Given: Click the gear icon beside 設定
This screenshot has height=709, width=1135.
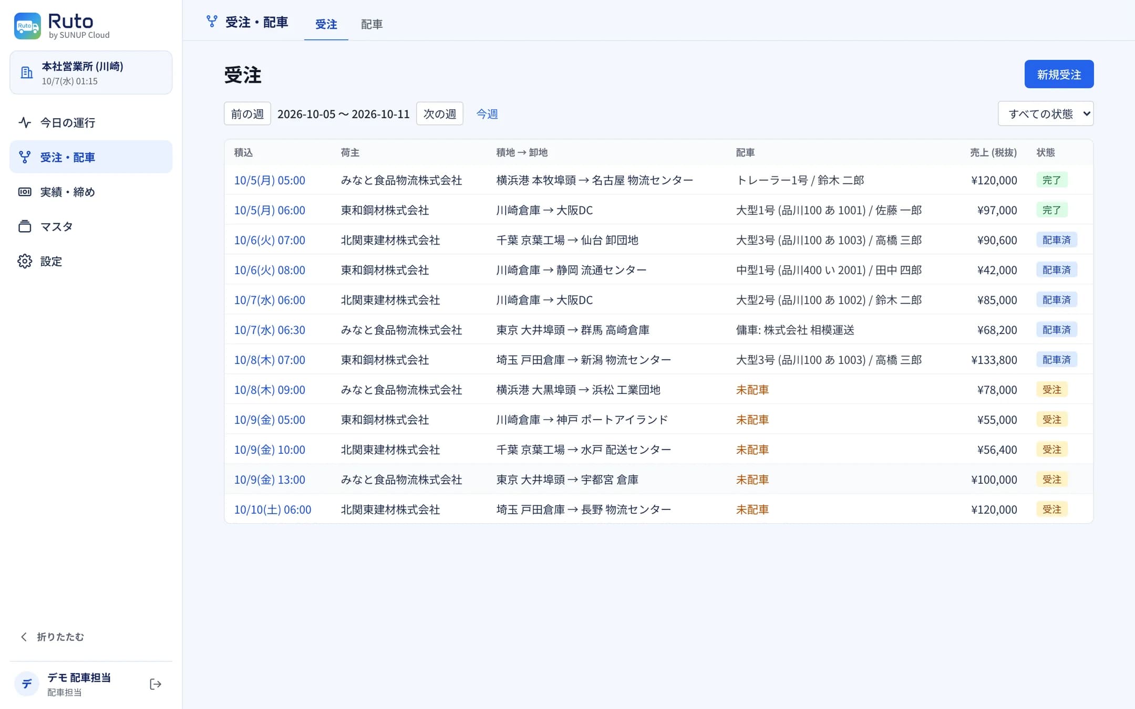Looking at the screenshot, I should [x=25, y=261].
